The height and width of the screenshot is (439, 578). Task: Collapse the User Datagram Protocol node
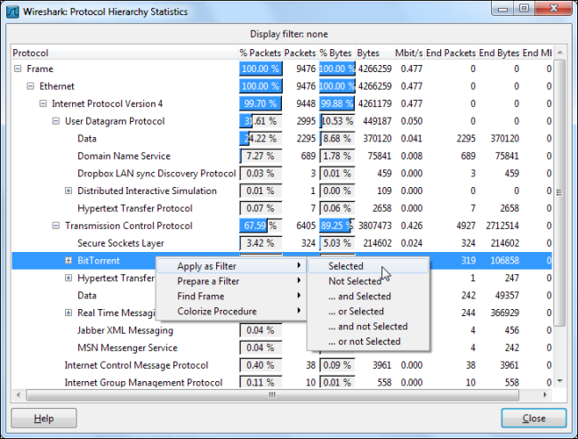click(x=56, y=121)
